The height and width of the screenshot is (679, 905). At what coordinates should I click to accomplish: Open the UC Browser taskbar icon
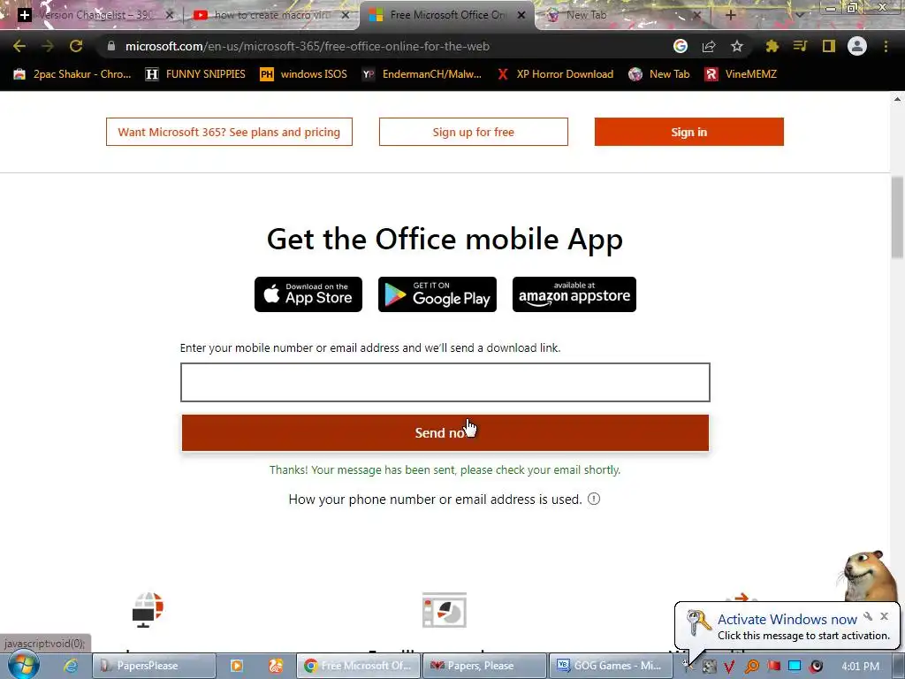pos(276,666)
